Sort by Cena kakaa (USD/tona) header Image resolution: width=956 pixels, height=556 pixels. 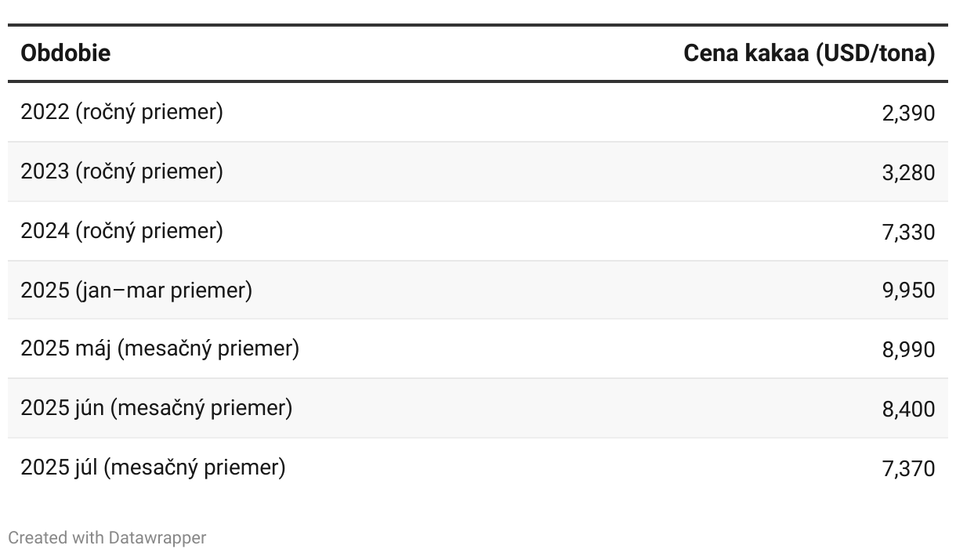pyautogui.click(x=809, y=53)
